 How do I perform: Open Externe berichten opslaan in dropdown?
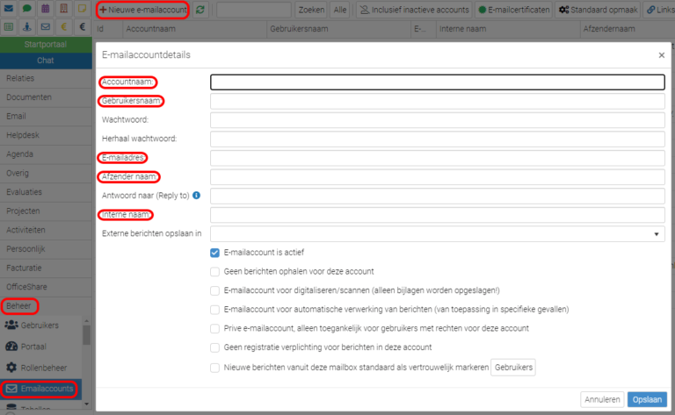438,233
